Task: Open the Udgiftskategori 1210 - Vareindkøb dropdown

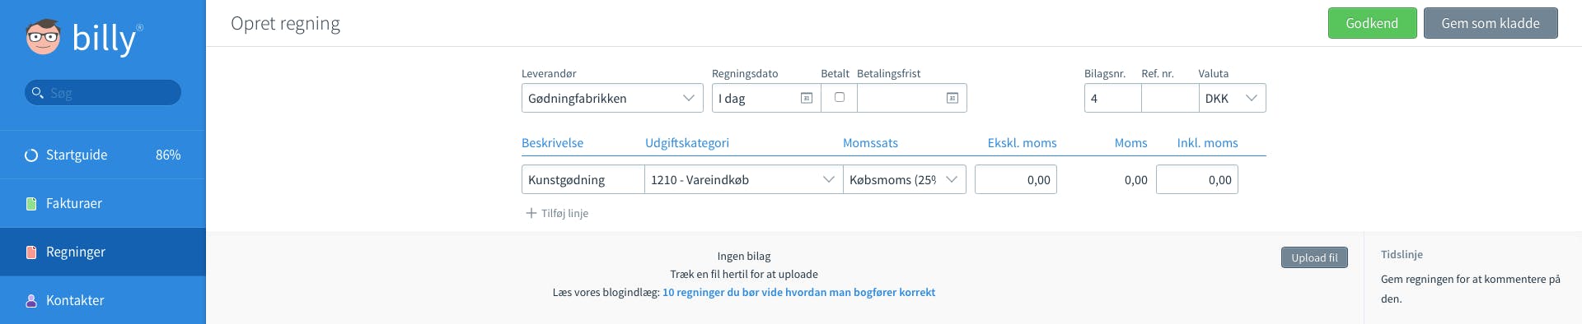Action: coord(743,179)
